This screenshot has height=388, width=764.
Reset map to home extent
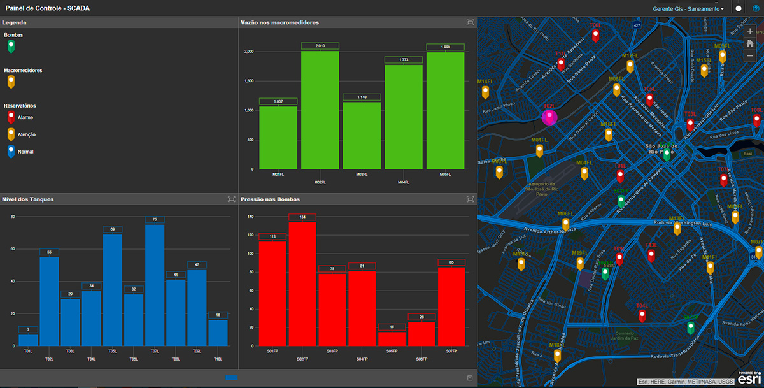tap(750, 43)
